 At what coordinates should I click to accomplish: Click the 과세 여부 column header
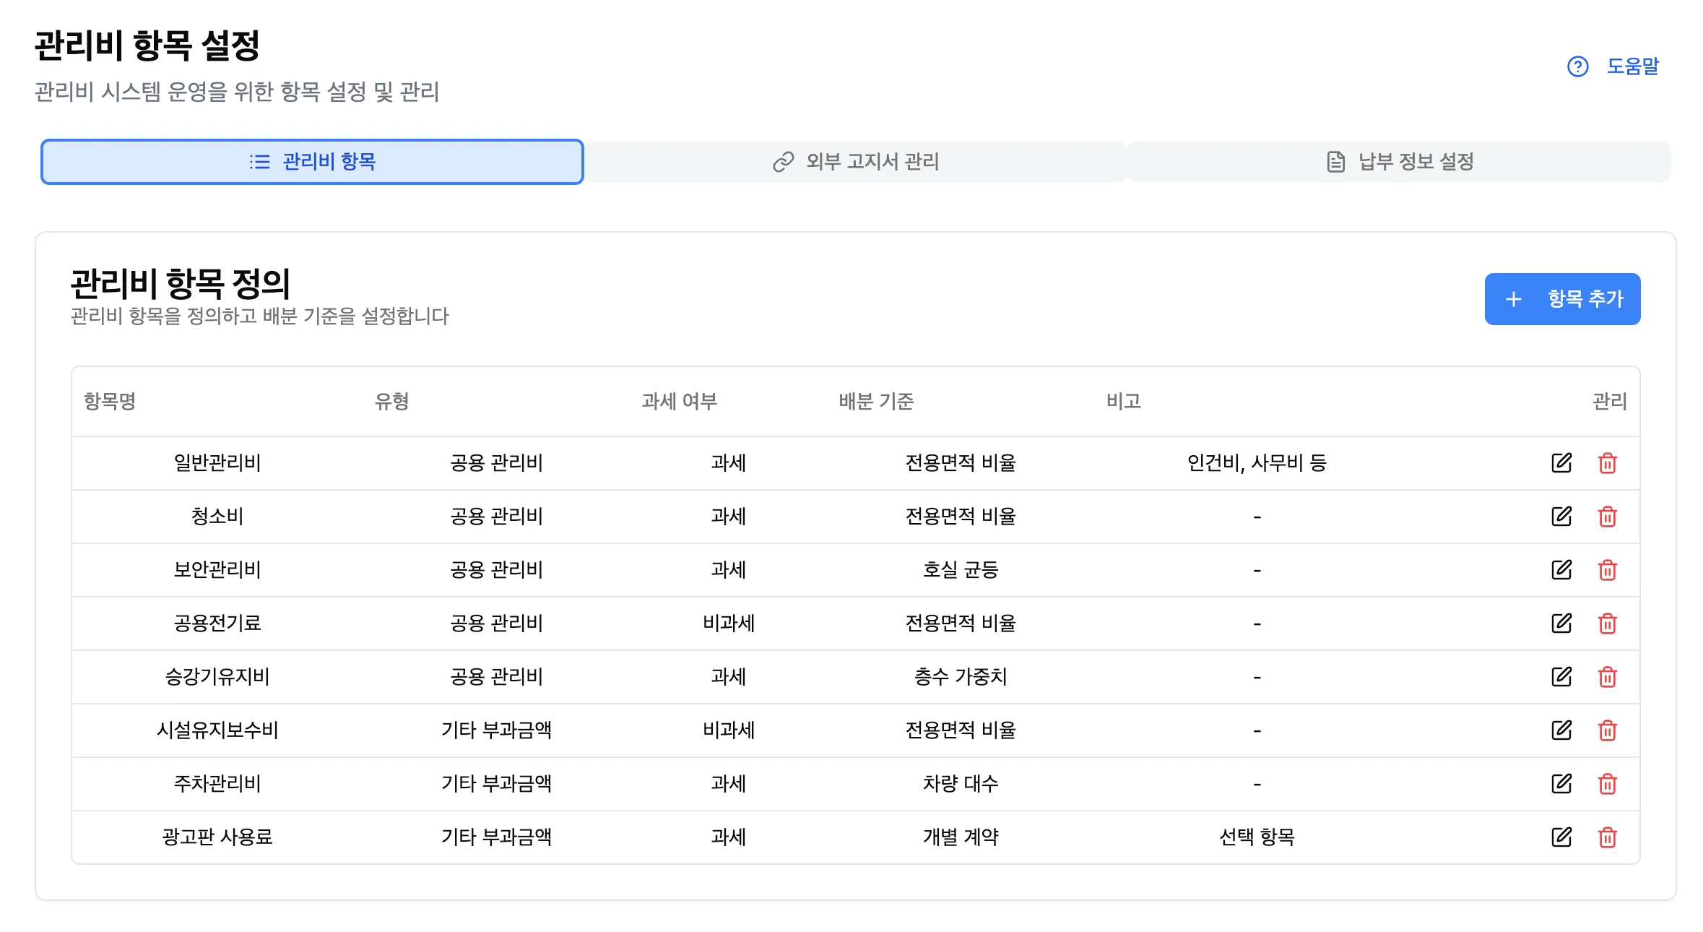coord(679,402)
